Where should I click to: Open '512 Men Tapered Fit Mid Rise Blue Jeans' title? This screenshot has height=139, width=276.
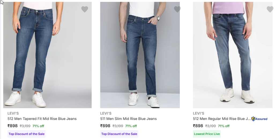[x=42, y=119]
